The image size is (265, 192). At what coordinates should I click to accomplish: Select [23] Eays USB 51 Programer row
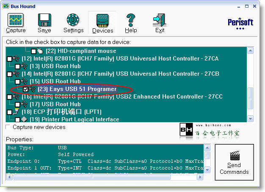(77, 89)
